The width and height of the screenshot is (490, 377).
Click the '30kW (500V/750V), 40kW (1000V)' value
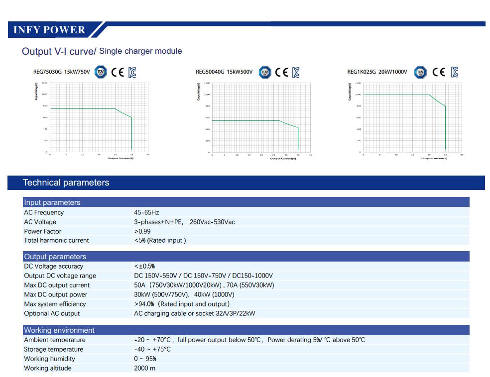184,294
